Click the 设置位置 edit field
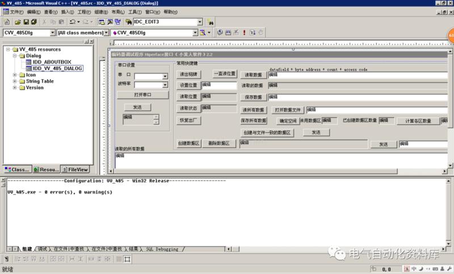 point(219,85)
